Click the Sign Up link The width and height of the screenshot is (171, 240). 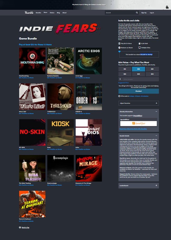click(144, 13)
